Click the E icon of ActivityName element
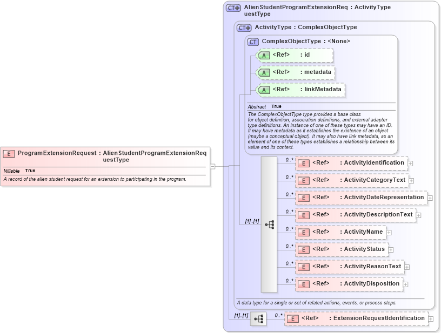This screenshot has height=333, width=441. pos(303,232)
